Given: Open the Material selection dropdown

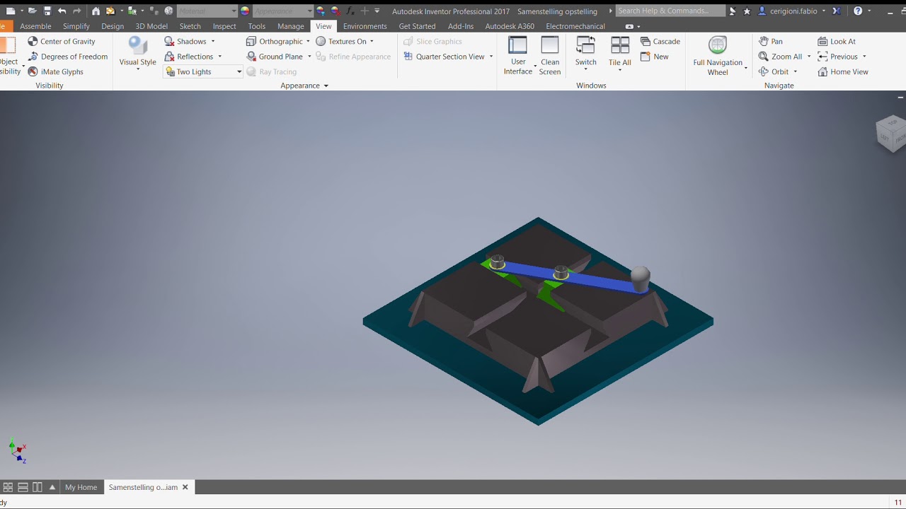Looking at the screenshot, I should (207, 11).
